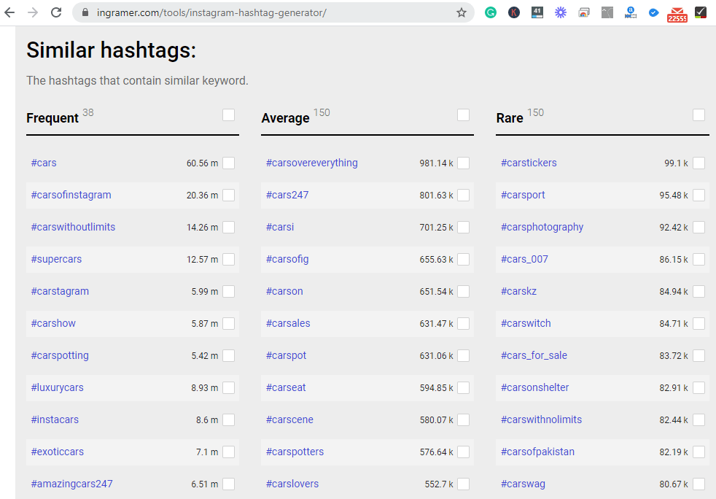This screenshot has width=716, height=499.
Task: Click the purple starburst extension icon
Action: tap(560, 12)
